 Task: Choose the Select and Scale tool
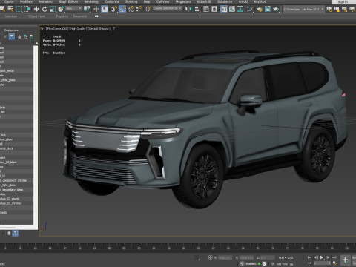pyautogui.click(x=53, y=10)
